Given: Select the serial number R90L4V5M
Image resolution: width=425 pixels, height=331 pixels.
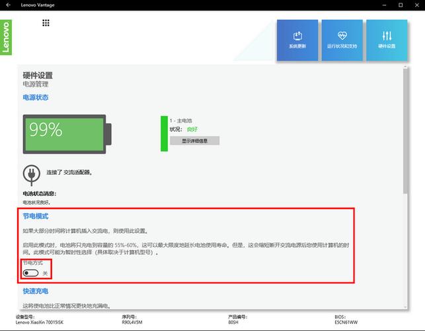Looking at the screenshot, I should click(x=132, y=322).
